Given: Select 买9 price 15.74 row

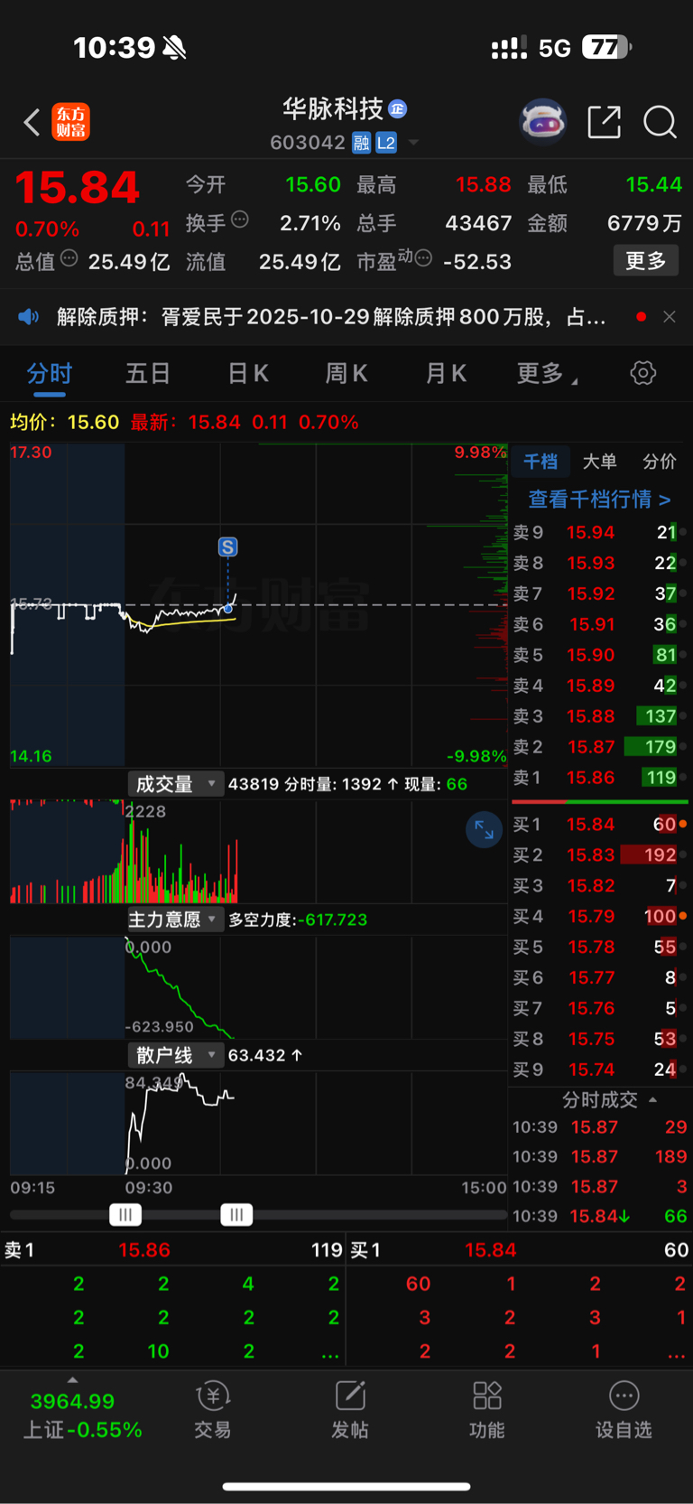Looking at the screenshot, I should pos(600,1070).
